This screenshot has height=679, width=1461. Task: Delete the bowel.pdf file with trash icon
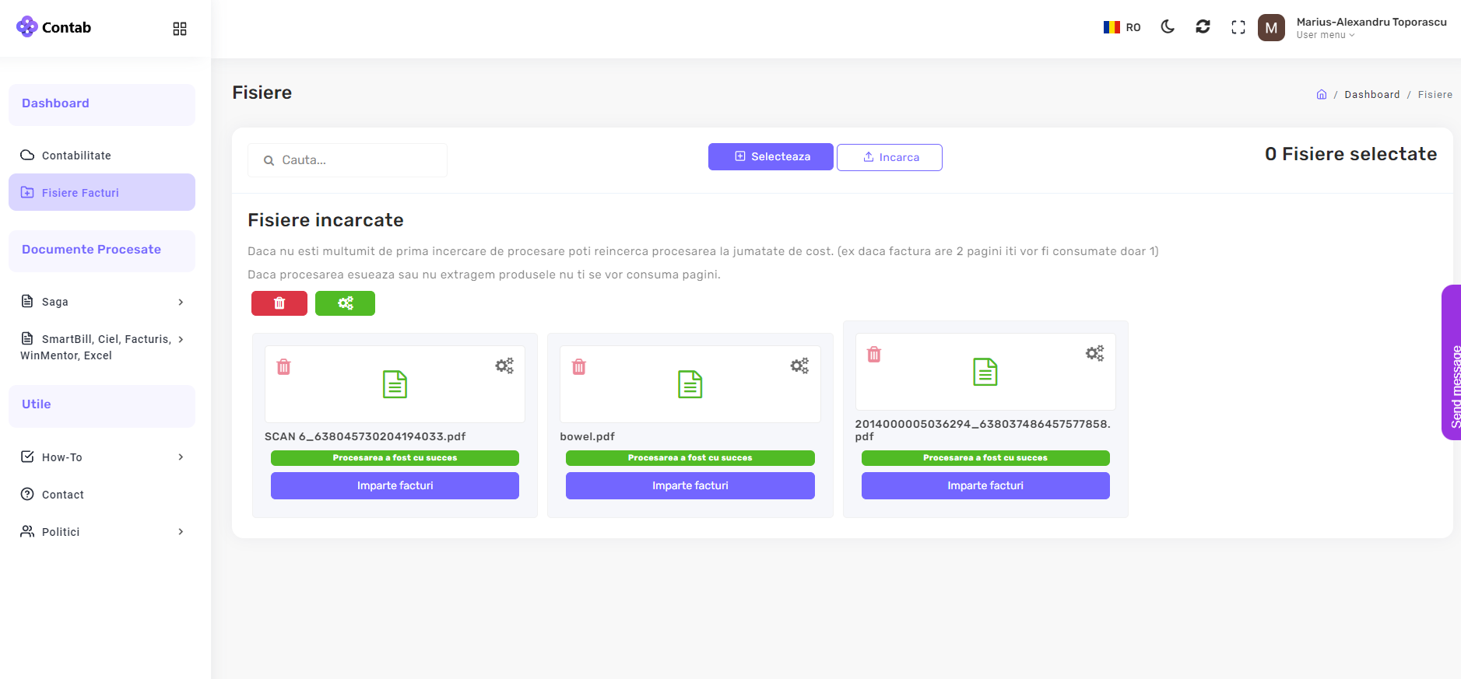click(578, 367)
